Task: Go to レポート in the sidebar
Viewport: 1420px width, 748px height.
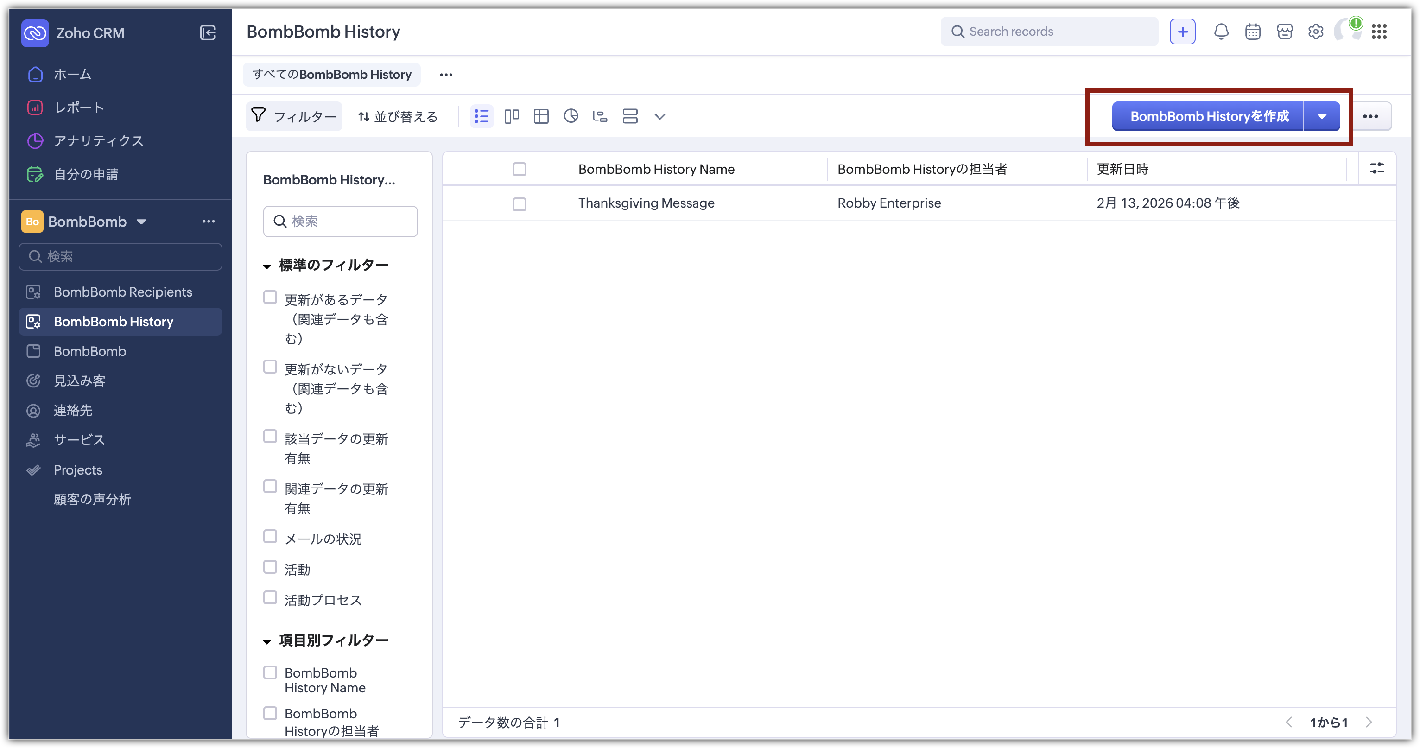Action: [79, 108]
